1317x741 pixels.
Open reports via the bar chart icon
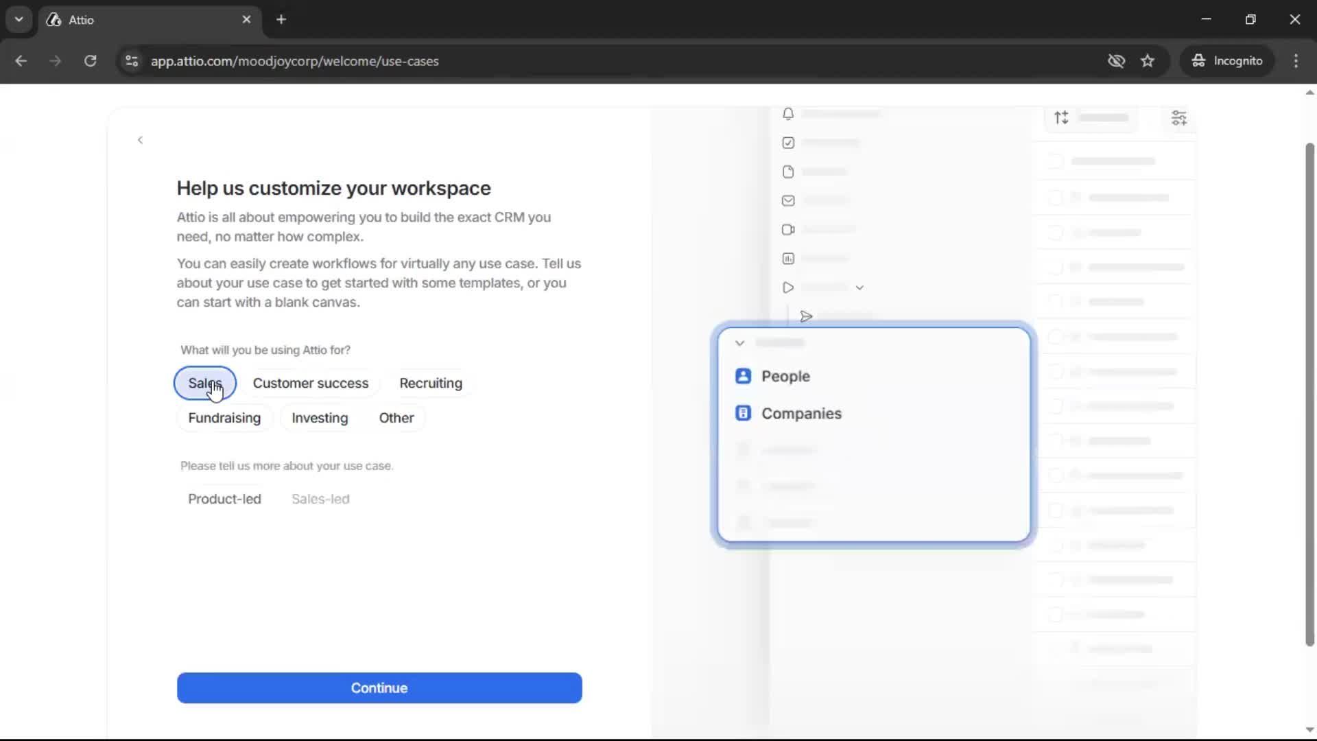pos(787,259)
